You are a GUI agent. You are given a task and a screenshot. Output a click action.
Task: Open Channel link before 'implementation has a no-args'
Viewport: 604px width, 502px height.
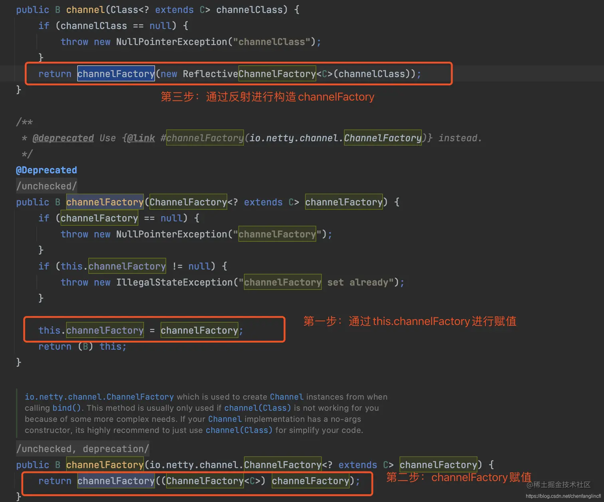click(225, 419)
